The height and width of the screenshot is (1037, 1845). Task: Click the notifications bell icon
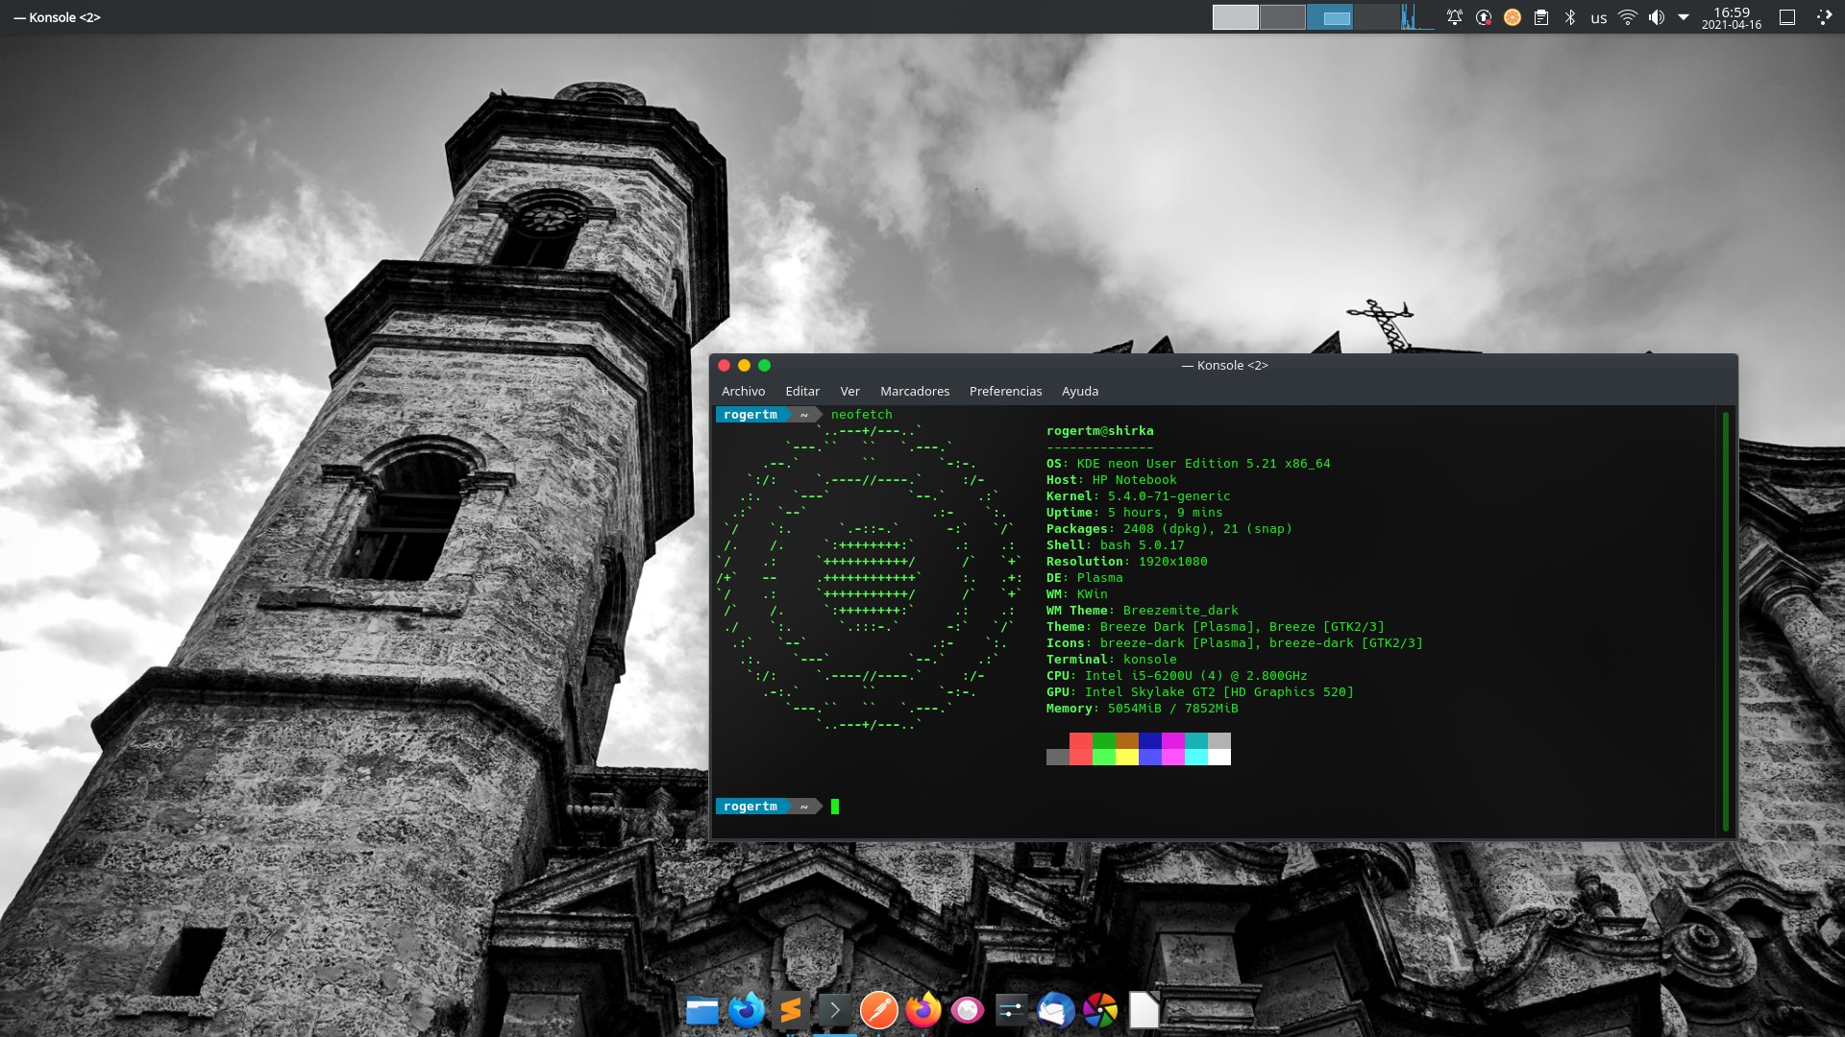tap(1455, 17)
